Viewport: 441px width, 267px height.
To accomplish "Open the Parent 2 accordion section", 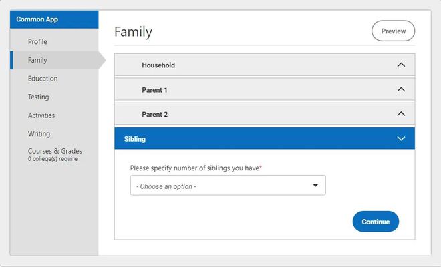I will coord(154,114).
